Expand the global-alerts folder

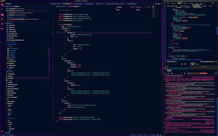point(10,91)
